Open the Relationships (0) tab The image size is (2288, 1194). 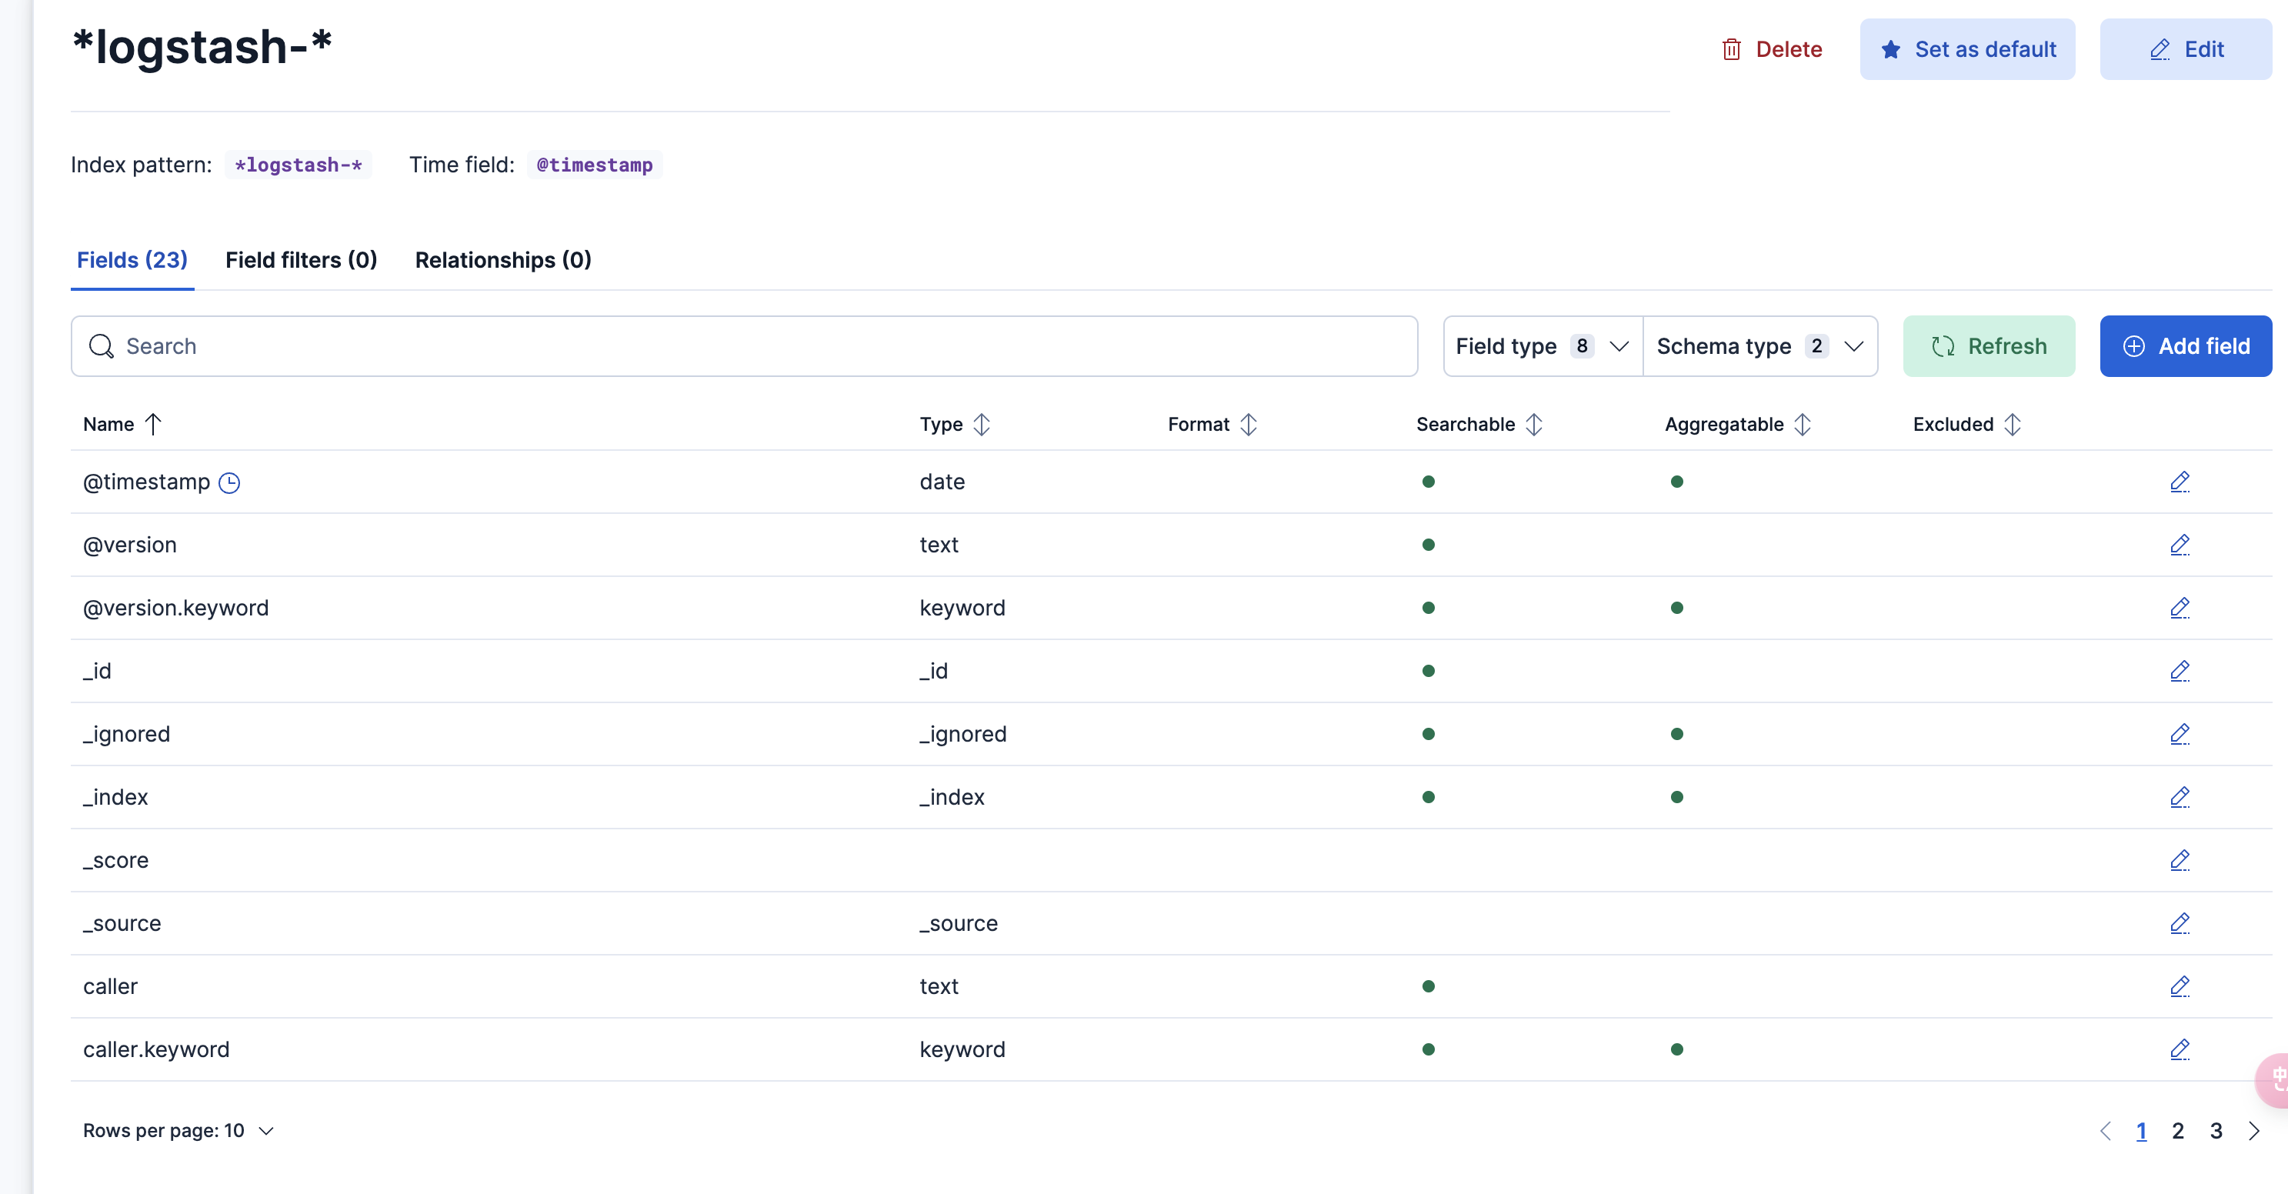click(502, 259)
